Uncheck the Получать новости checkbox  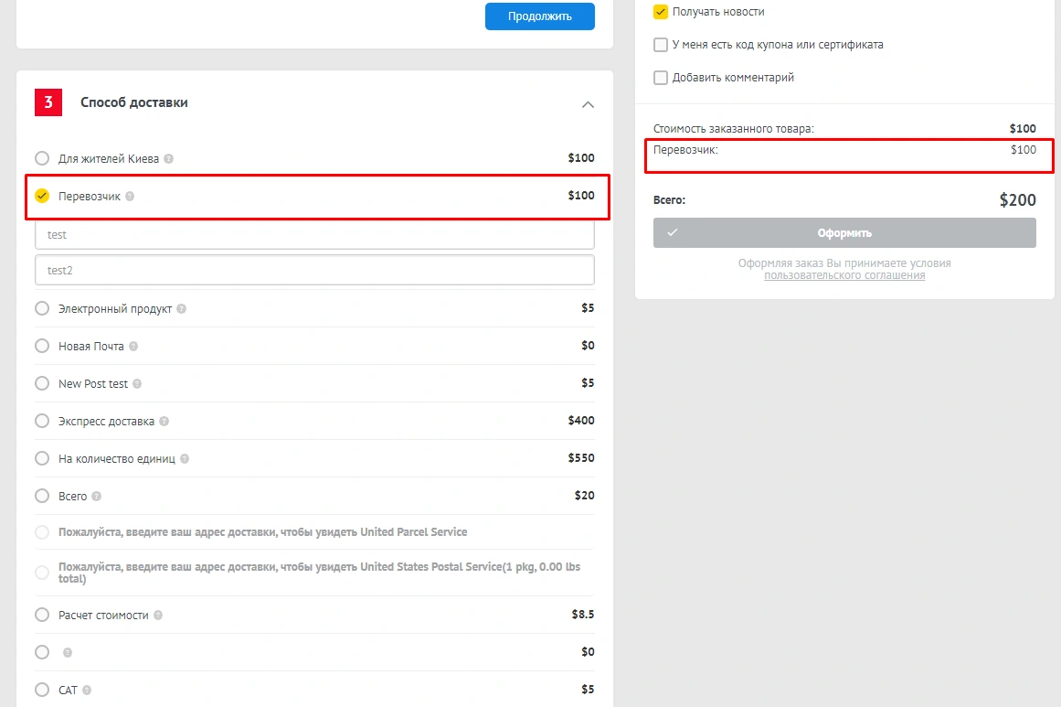point(661,12)
